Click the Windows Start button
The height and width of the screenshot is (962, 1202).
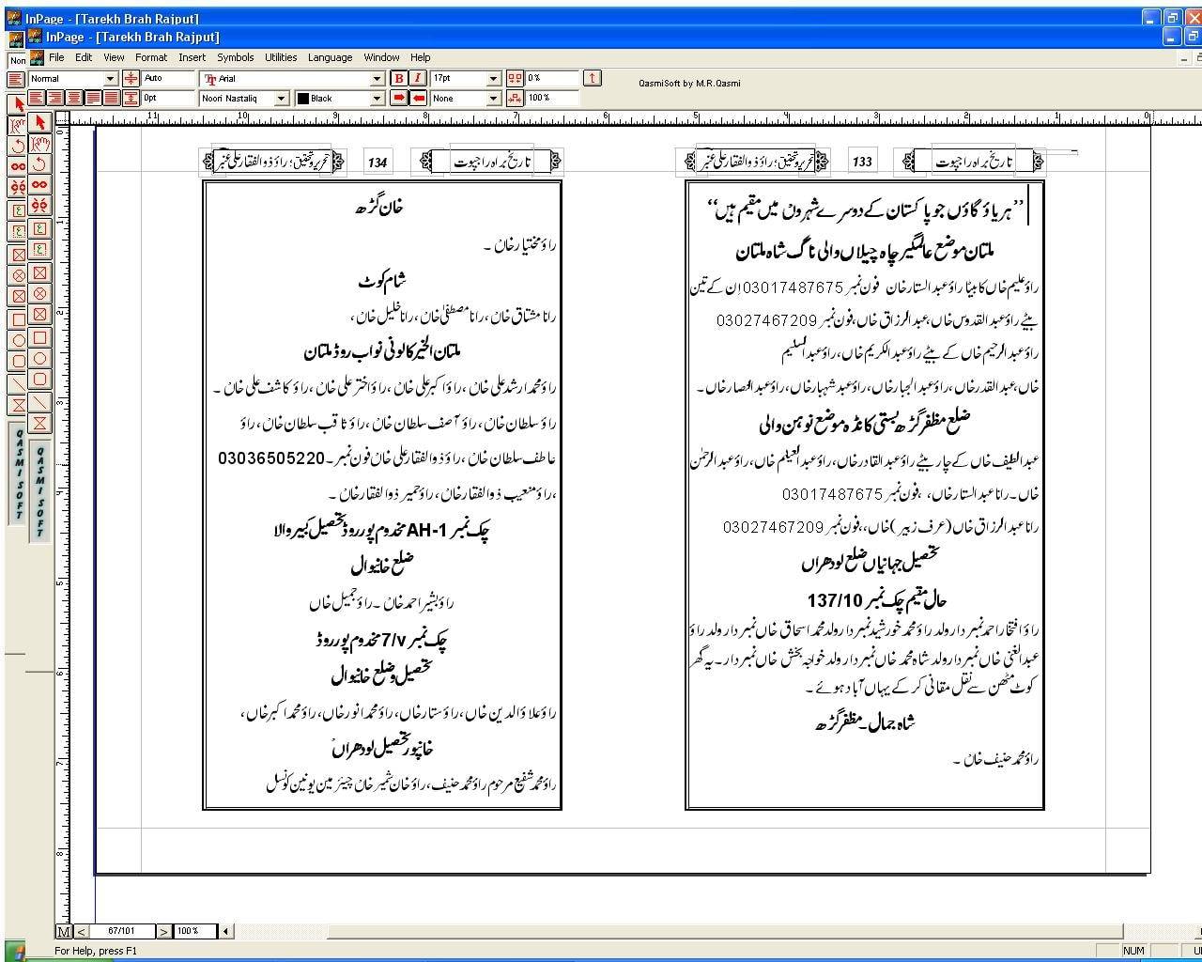pos(14,950)
